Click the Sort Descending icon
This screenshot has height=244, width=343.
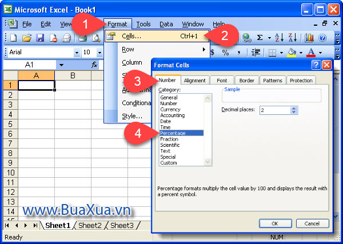[x=292, y=38]
